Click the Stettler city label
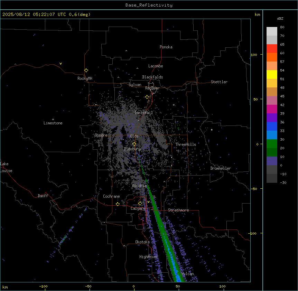The image size is (298, 291). tap(219, 82)
